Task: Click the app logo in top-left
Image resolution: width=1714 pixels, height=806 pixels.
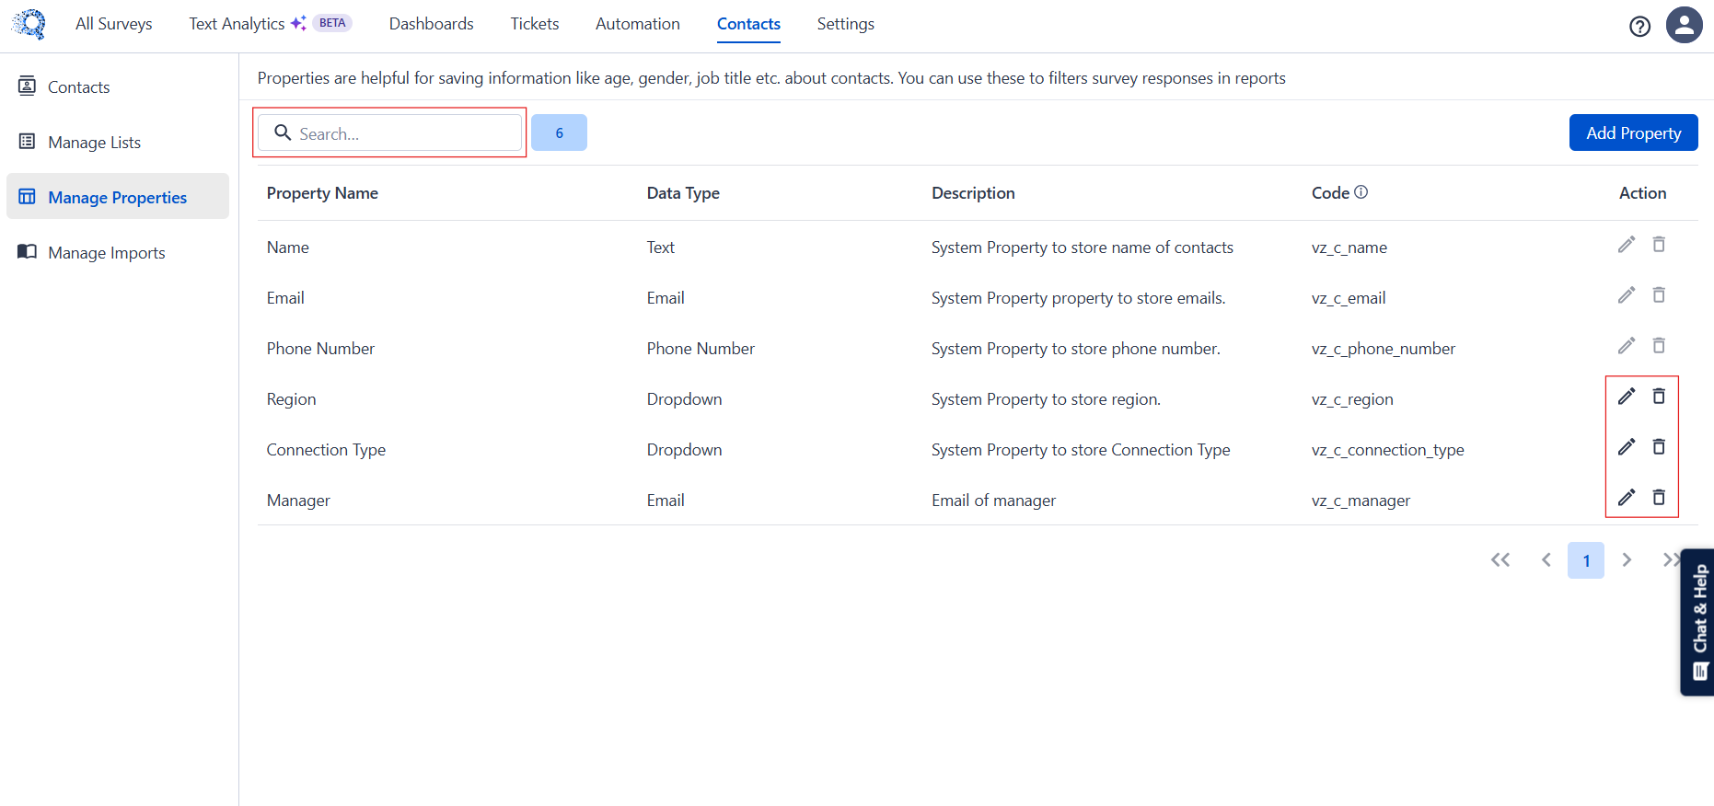Action: click(29, 24)
